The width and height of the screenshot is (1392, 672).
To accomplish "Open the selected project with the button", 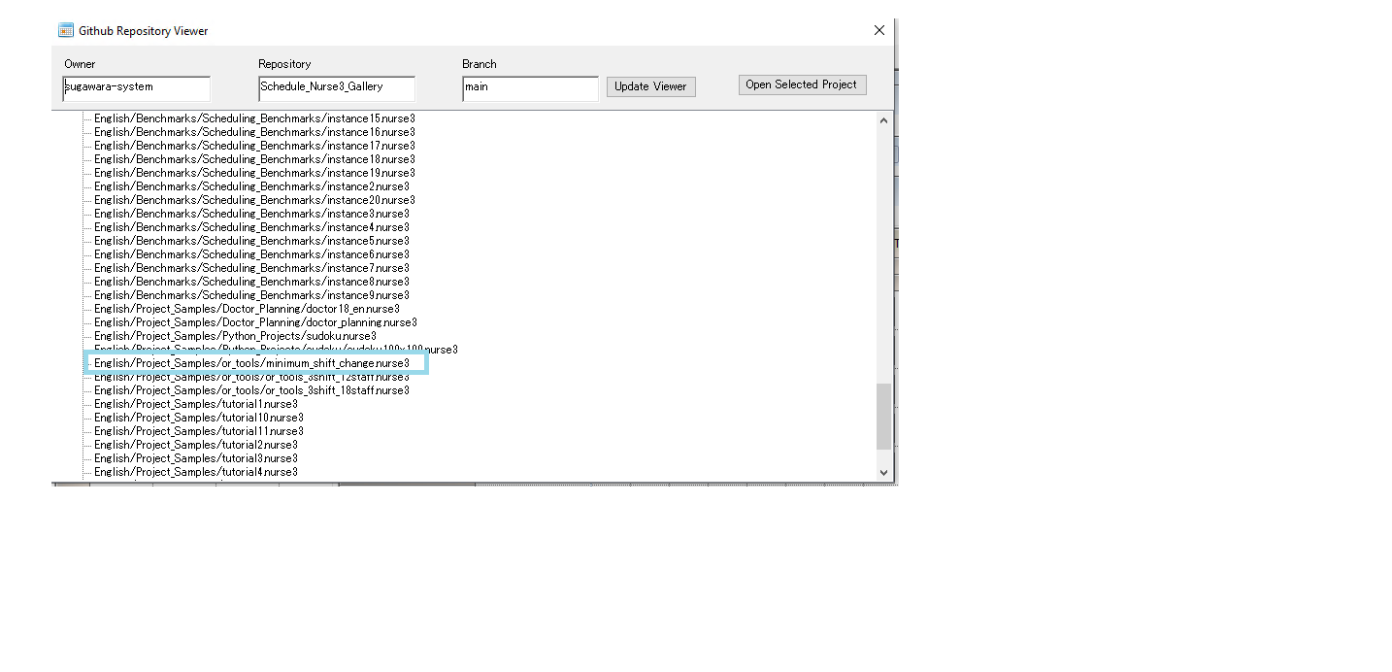I will pos(802,84).
